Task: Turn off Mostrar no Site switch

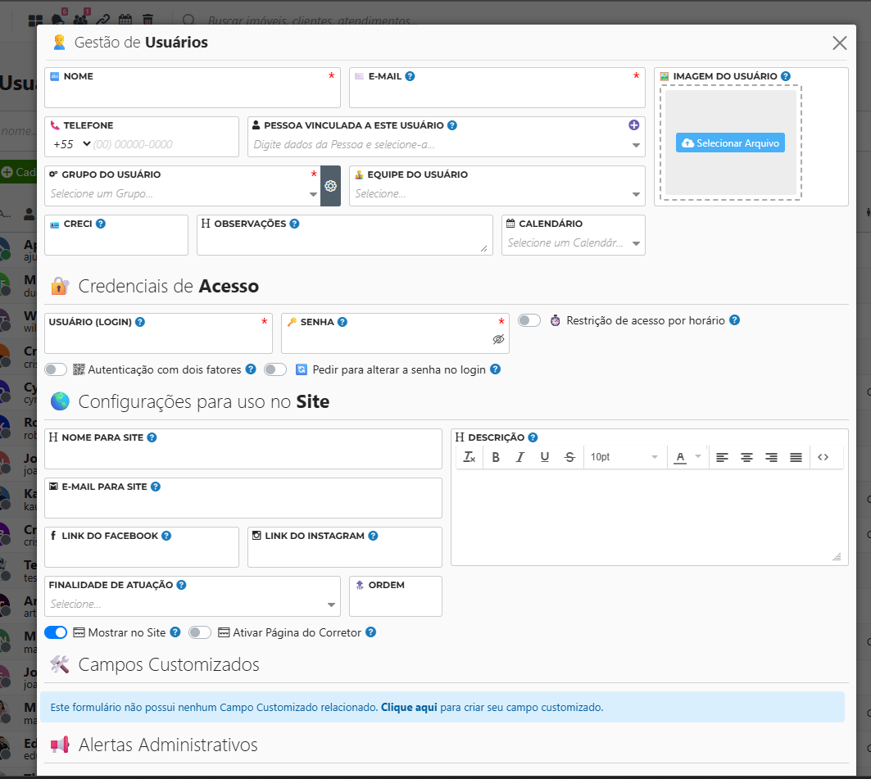Action: [x=56, y=632]
